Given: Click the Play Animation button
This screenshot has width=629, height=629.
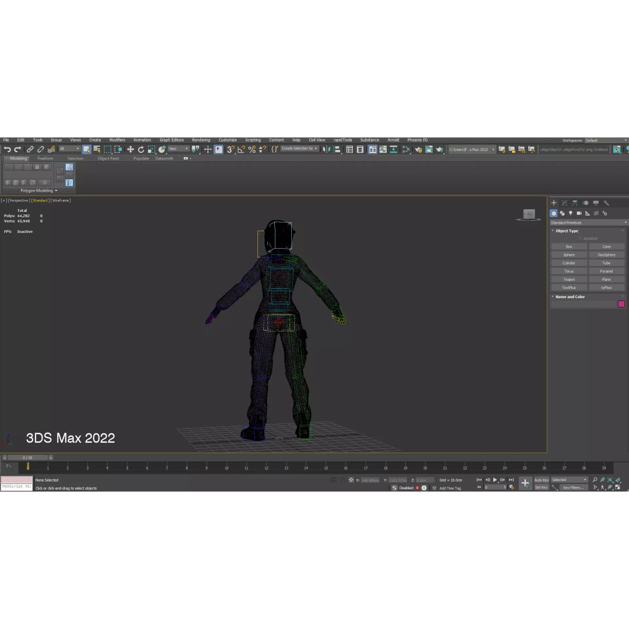Looking at the screenshot, I should point(495,480).
